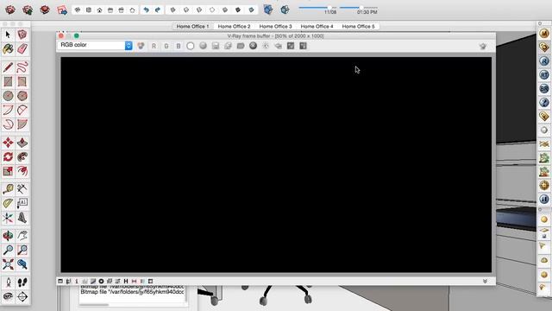Select the 3D Text tool

[x=22, y=218]
